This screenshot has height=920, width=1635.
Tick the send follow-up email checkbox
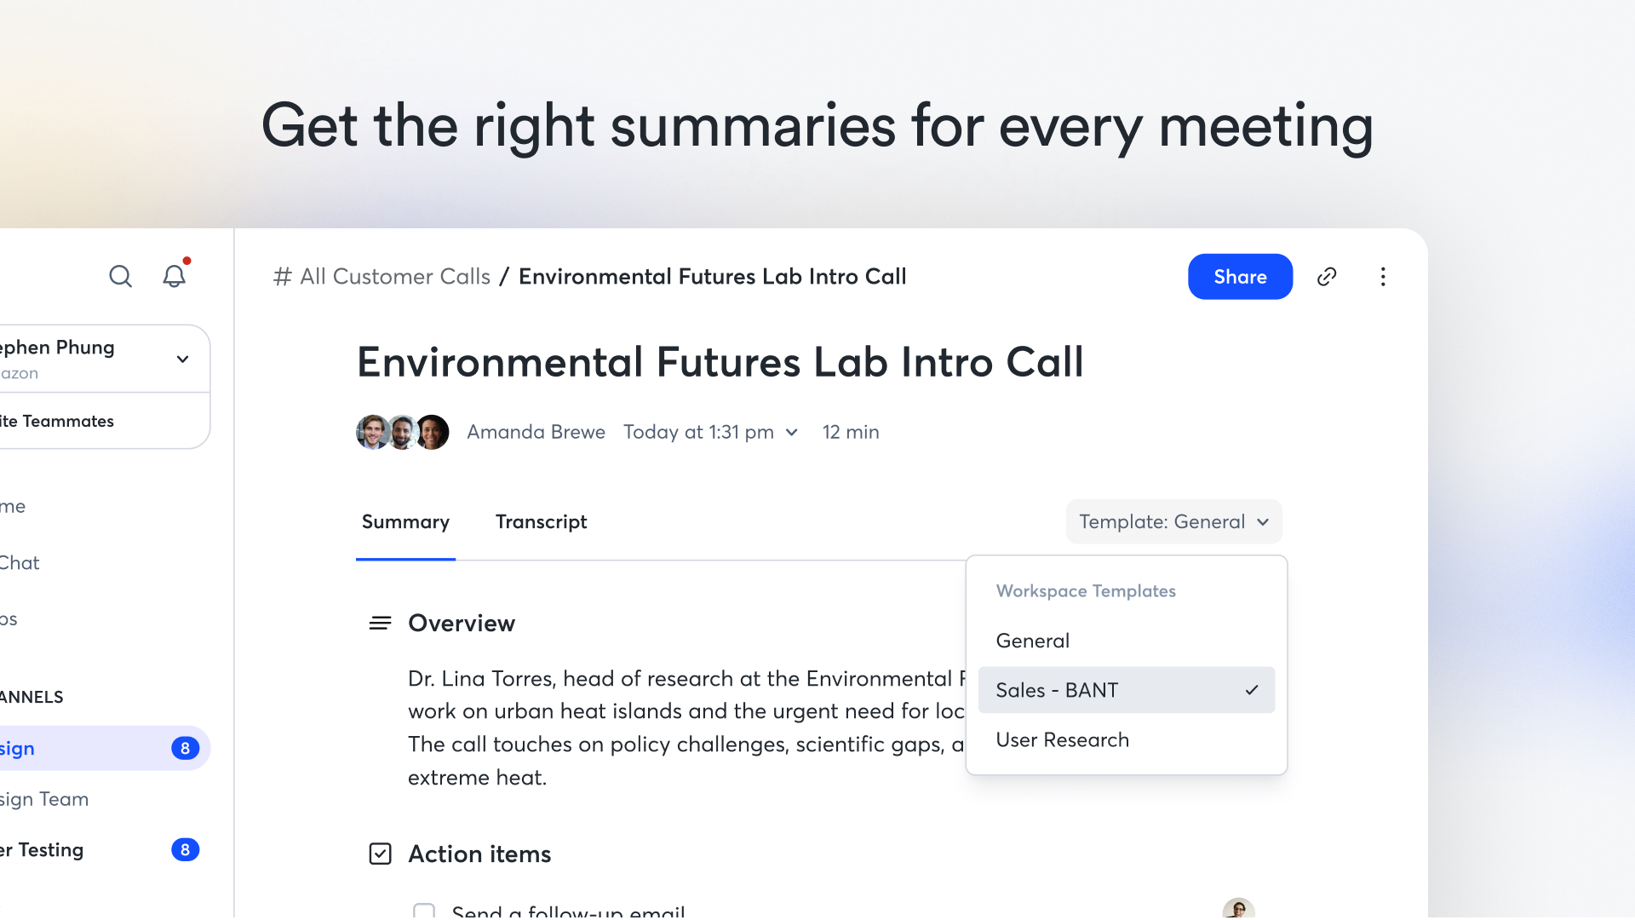tap(424, 911)
